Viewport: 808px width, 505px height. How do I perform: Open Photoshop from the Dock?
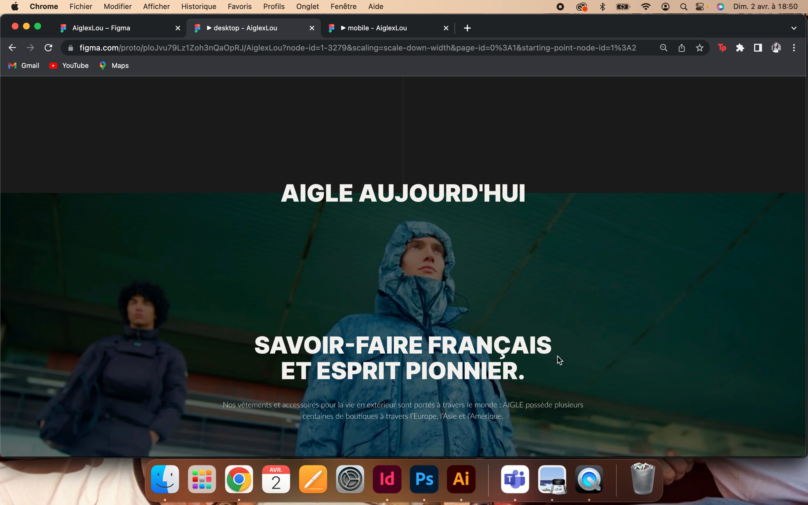click(x=424, y=479)
